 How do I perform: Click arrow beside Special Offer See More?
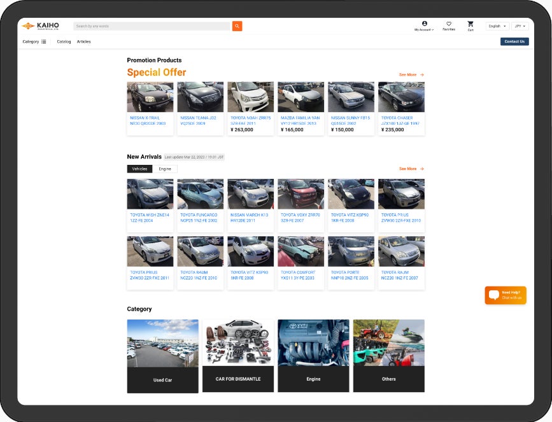point(421,74)
